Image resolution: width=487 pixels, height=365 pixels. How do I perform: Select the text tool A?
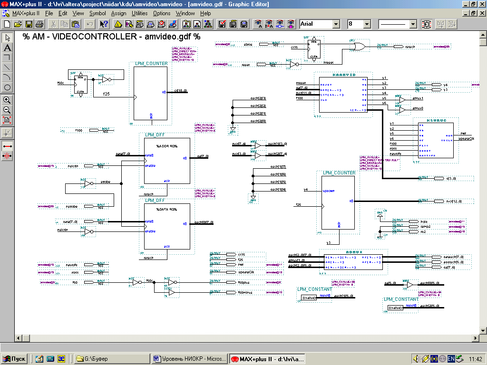(x=7, y=48)
